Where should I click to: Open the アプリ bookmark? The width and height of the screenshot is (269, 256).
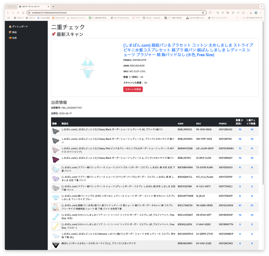tap(136, 18)
